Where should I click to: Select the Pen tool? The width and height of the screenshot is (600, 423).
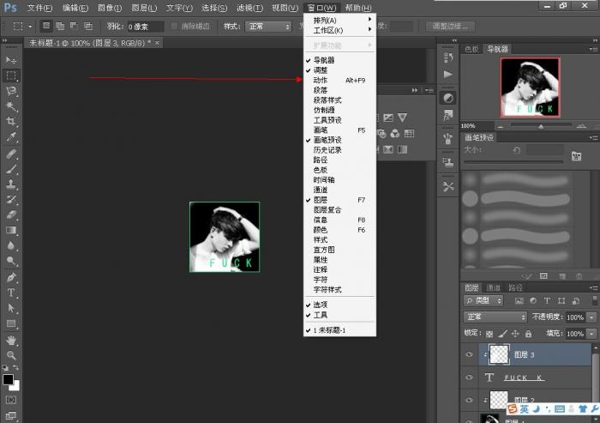[x=11, y=277]
